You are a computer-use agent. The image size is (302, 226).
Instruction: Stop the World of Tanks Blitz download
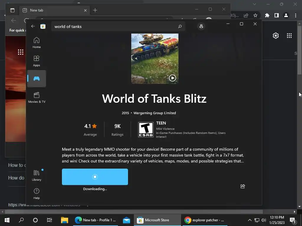[95, 177]
